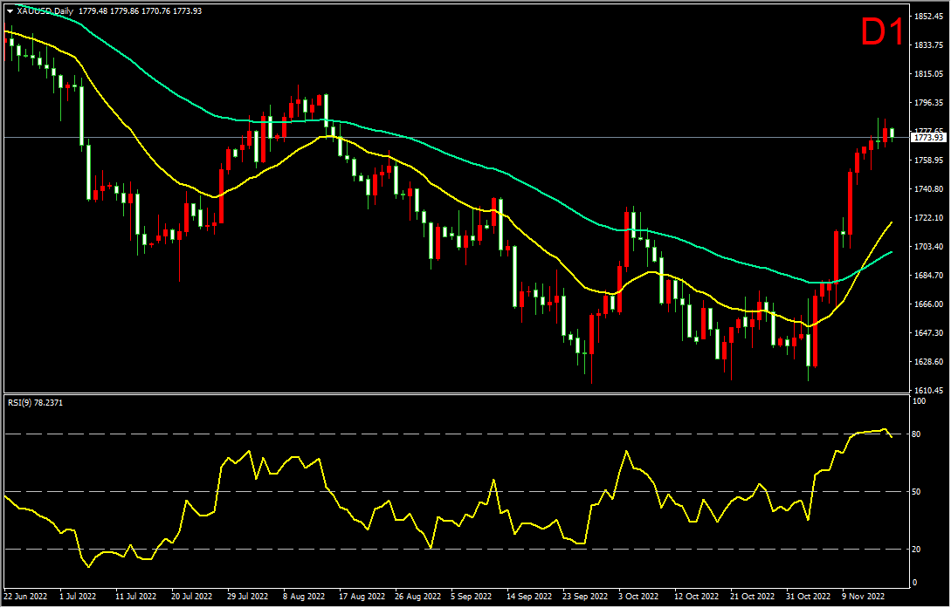Click the 9 Nov 2022 date label
The image size is (951, 608).
[x=861, y=596]
